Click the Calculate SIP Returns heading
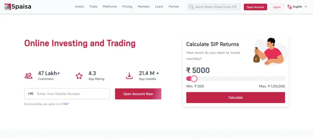 213,44
